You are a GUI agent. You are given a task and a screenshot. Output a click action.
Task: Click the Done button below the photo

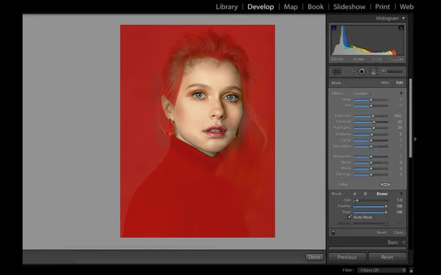315,257
